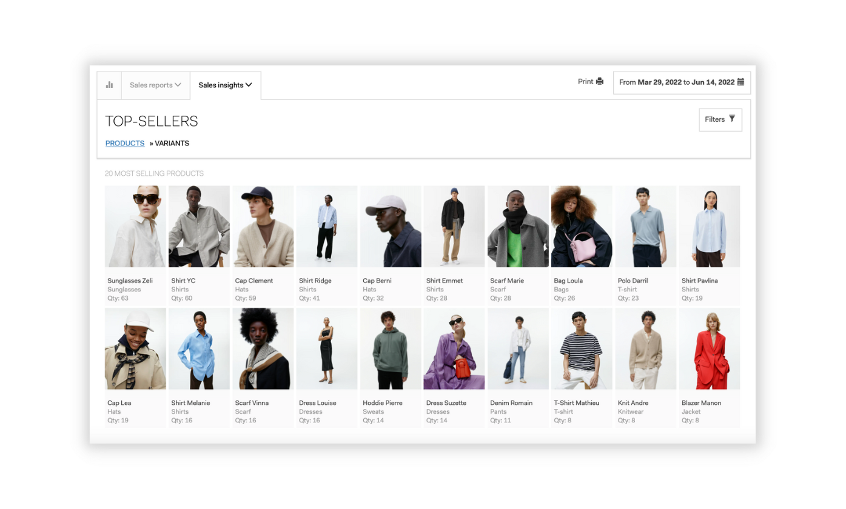Click the 'Dress Louise' product name
The height and width of the screenshot is (509, 846).
click(x=318, y=402)
